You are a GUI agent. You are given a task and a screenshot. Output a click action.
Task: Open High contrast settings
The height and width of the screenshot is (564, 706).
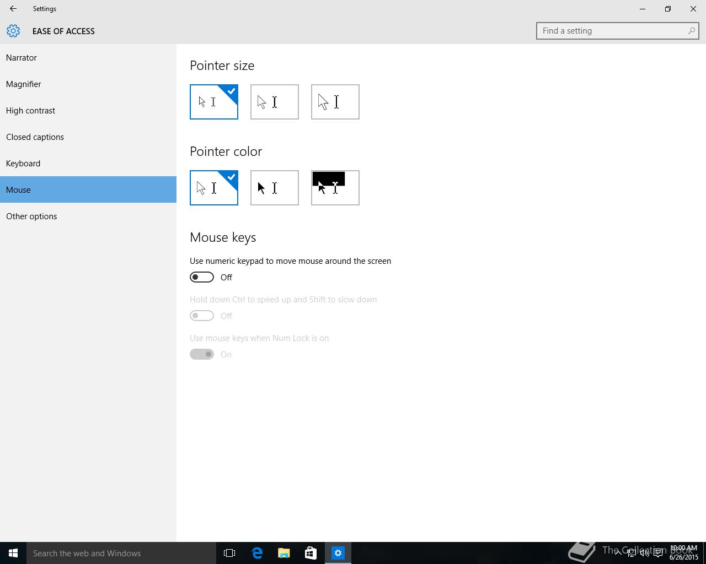pos(88,110)
